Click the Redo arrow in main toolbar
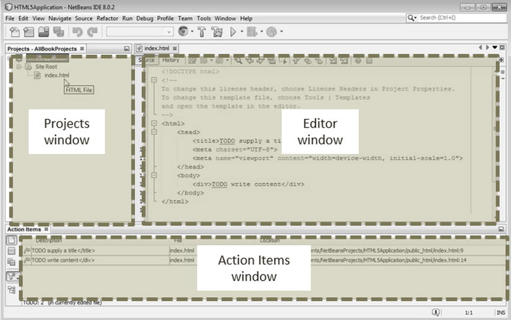The image size is (511, 320). pos(92,31)
